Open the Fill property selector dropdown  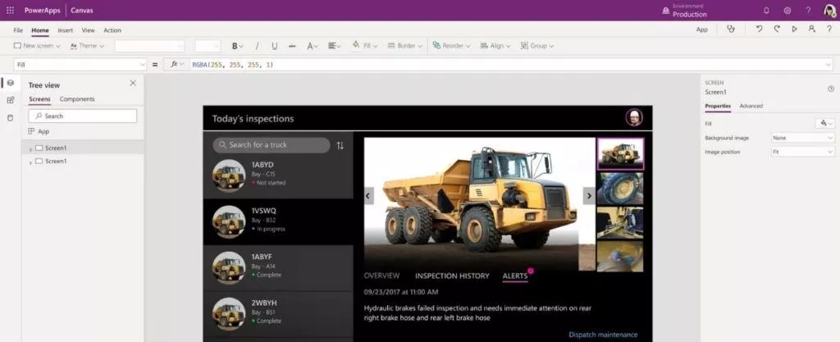(80, 64)
